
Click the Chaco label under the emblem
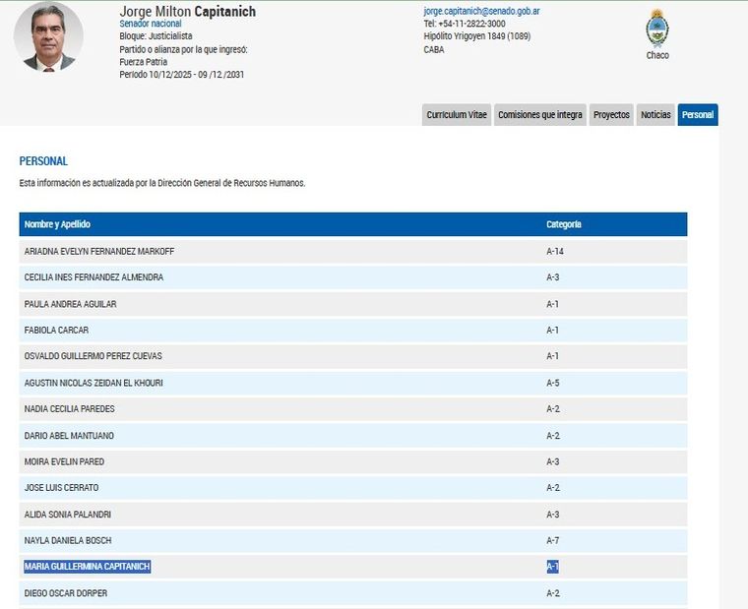(657, 55)
